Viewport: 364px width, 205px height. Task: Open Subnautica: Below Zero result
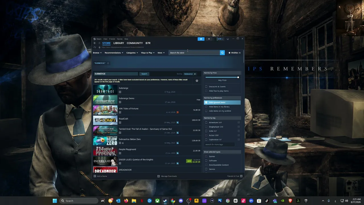point(147,141)
